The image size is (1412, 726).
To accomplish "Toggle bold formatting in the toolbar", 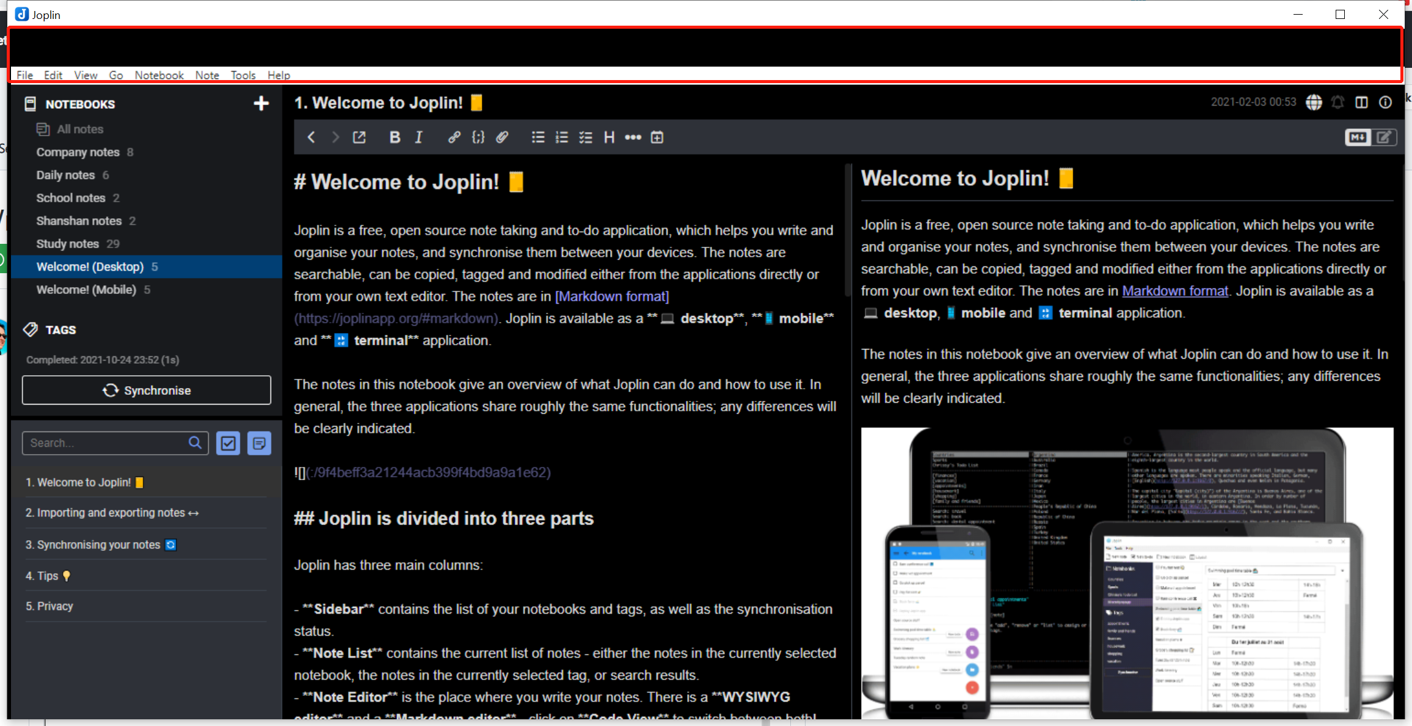I will (x=395, y=137).
